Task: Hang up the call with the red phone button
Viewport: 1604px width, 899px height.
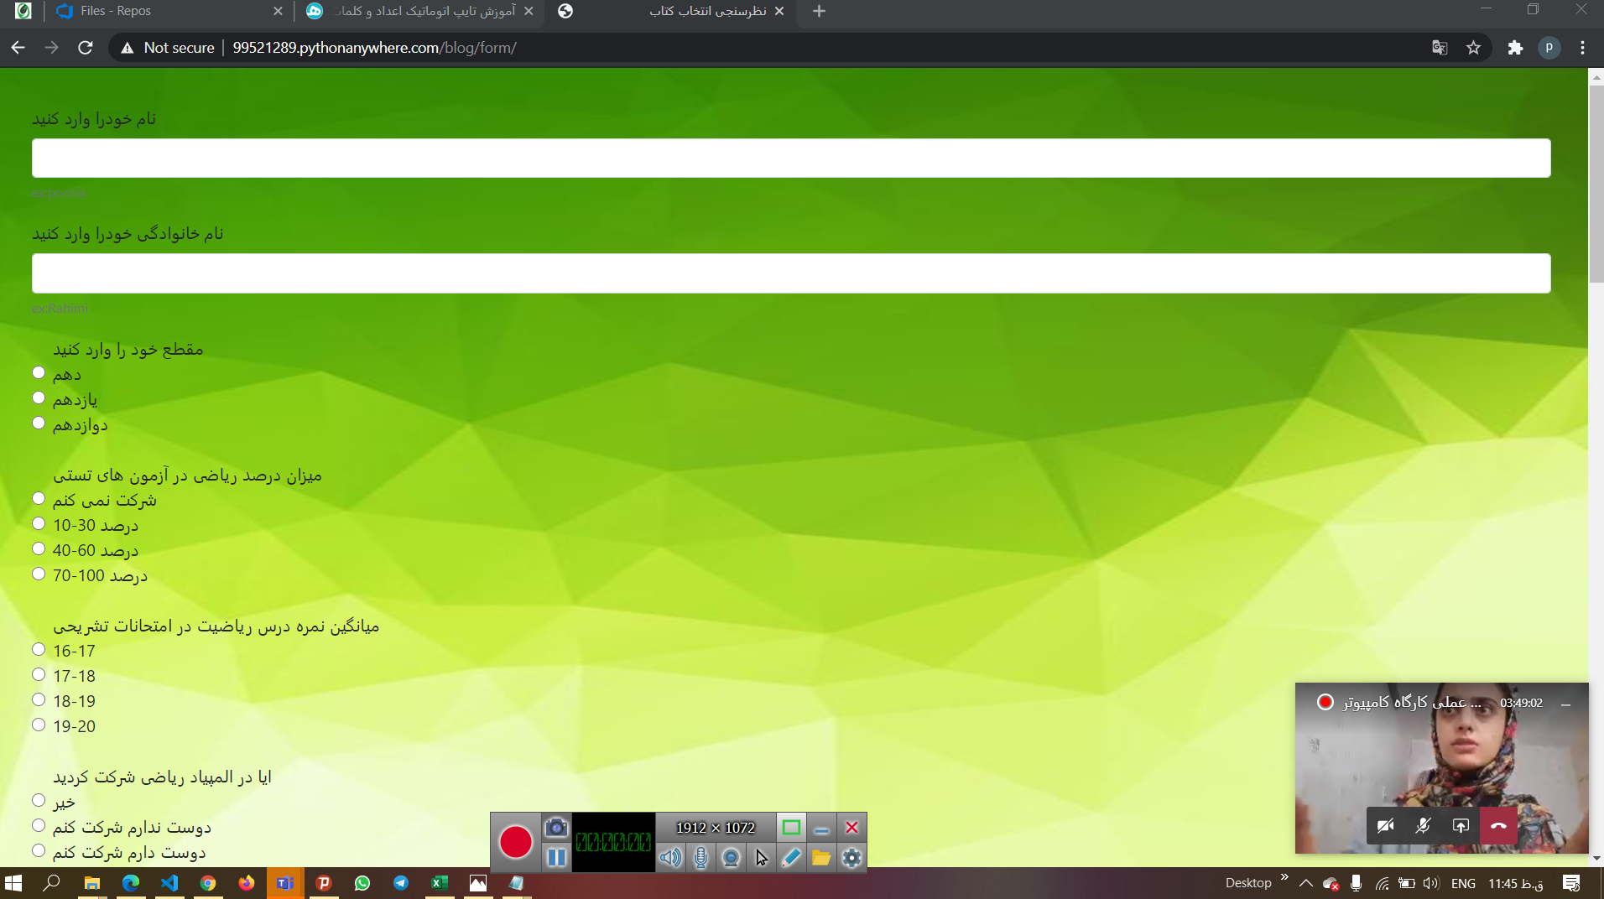Action: (1498, 826)
